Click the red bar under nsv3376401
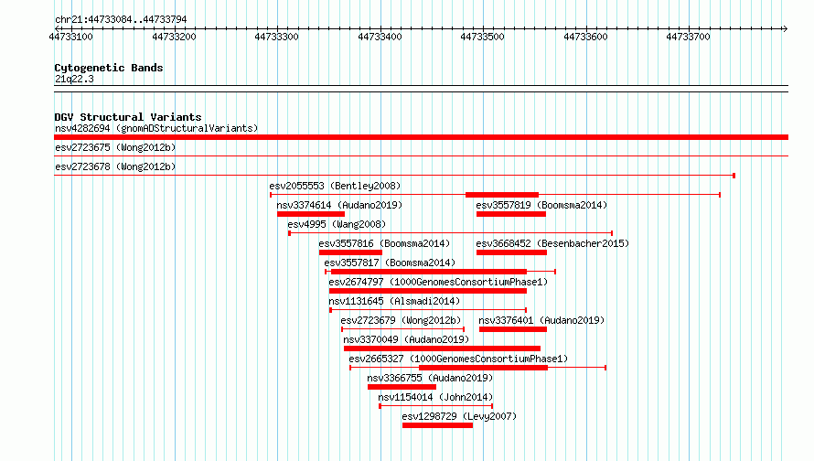 [513, 329]
